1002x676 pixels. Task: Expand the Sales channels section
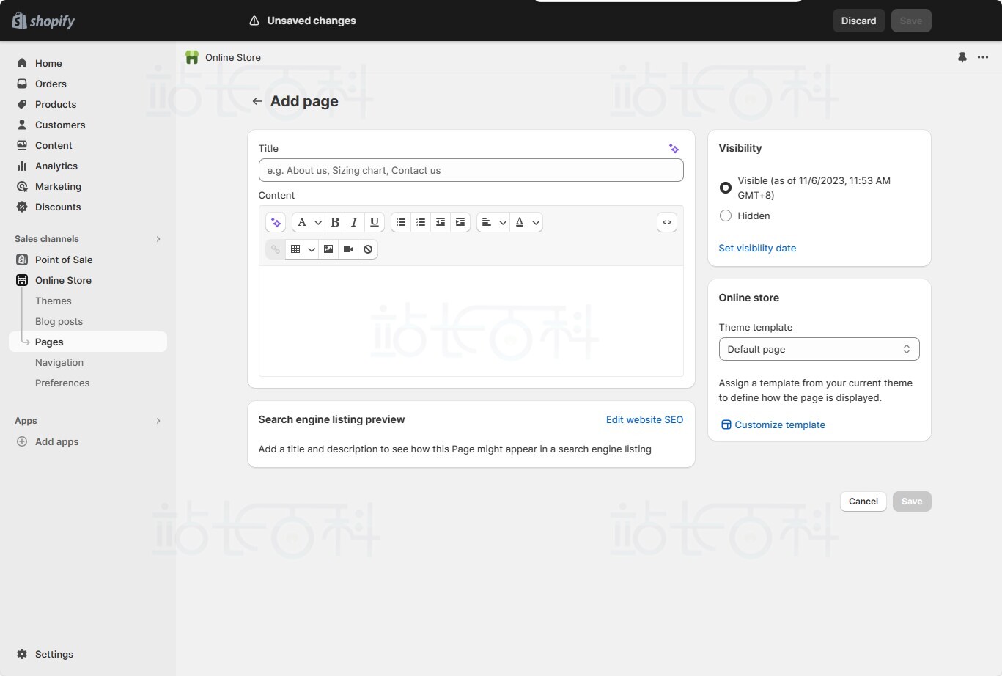tap(158, 239)
